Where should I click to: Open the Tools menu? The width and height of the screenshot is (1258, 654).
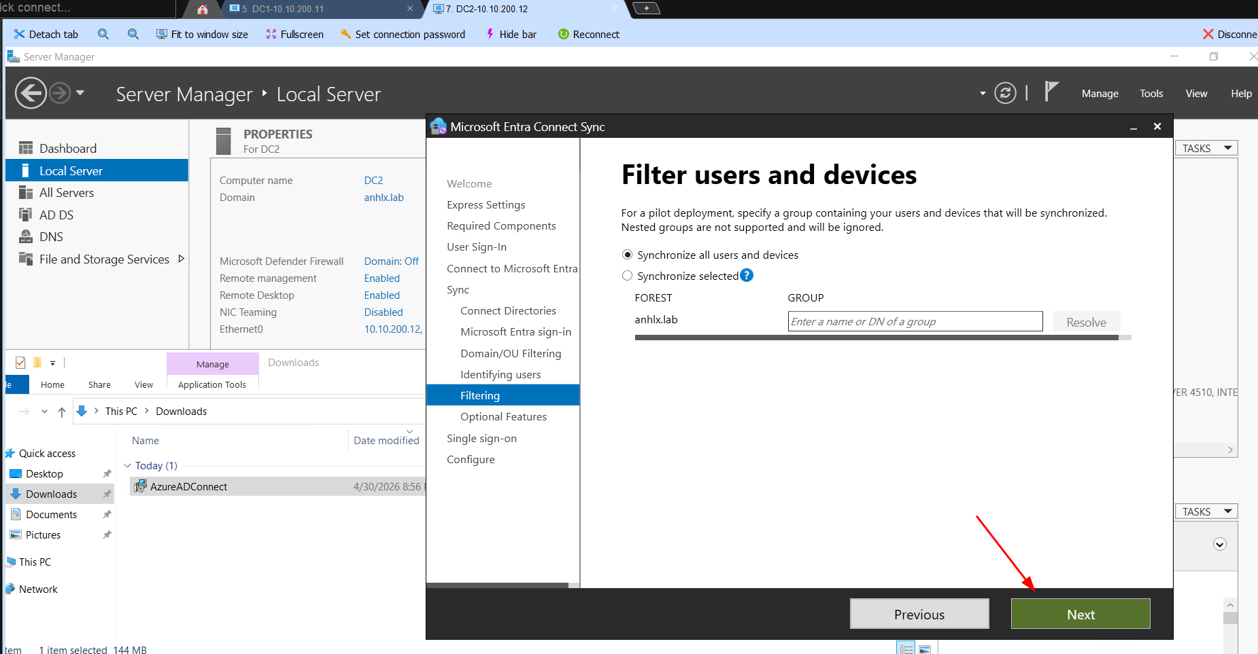1151,94
